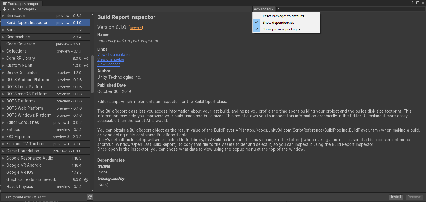Viewport: 426px width, 202px height.
Task: Click the search magnifier icon
Action: [279, 10]
